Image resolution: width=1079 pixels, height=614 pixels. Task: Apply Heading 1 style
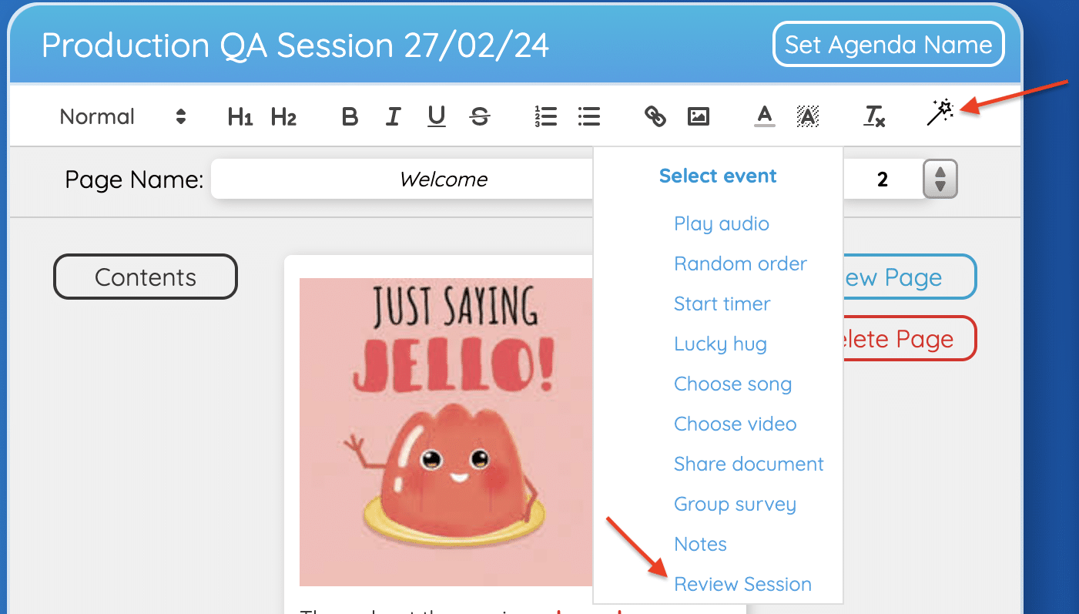(240, 117)
